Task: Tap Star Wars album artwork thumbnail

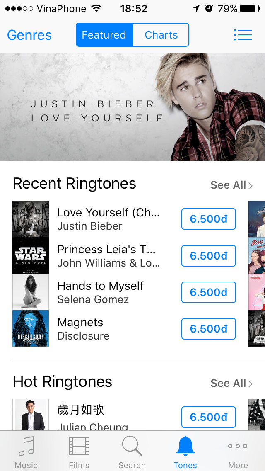Action: pyautogui.click(x=31, y=255)
